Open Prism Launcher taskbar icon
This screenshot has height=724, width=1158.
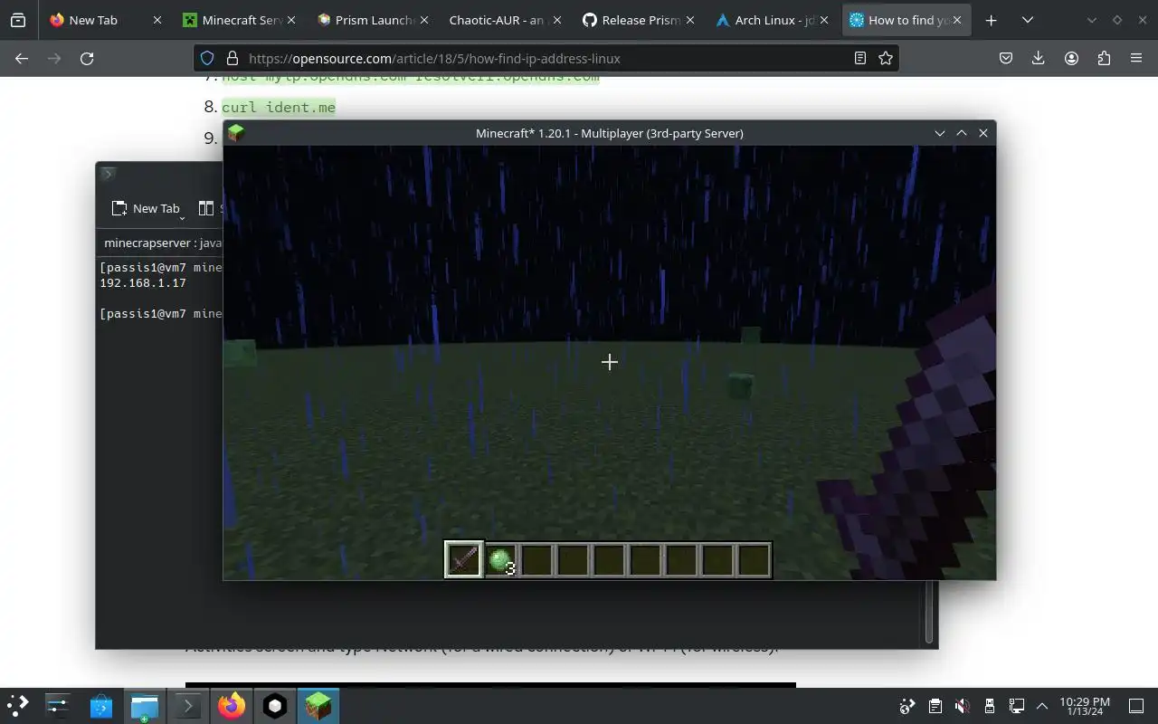pyautogui.click(x=275, y=705)
